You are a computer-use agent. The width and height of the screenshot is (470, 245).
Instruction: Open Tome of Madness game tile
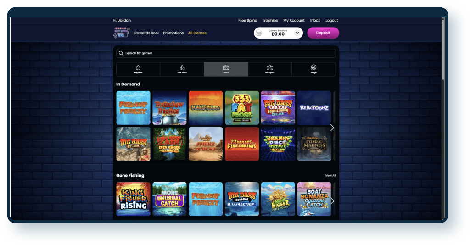(x=314, y=144)
